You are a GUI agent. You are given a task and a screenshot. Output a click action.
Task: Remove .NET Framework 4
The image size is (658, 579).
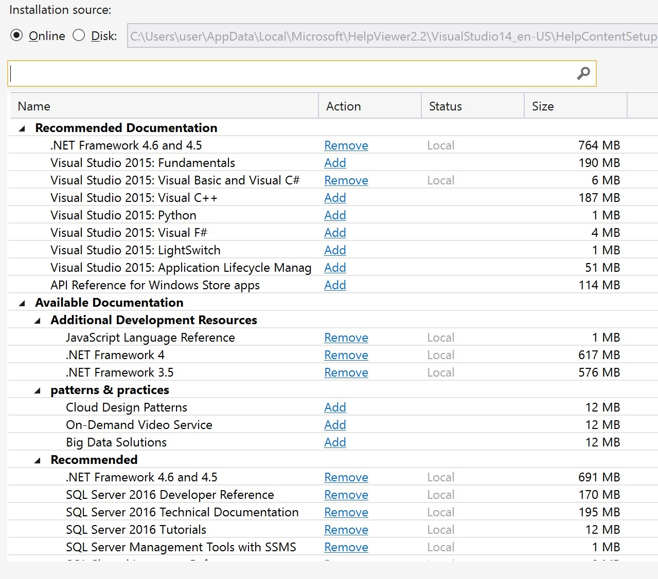point(346,355)
